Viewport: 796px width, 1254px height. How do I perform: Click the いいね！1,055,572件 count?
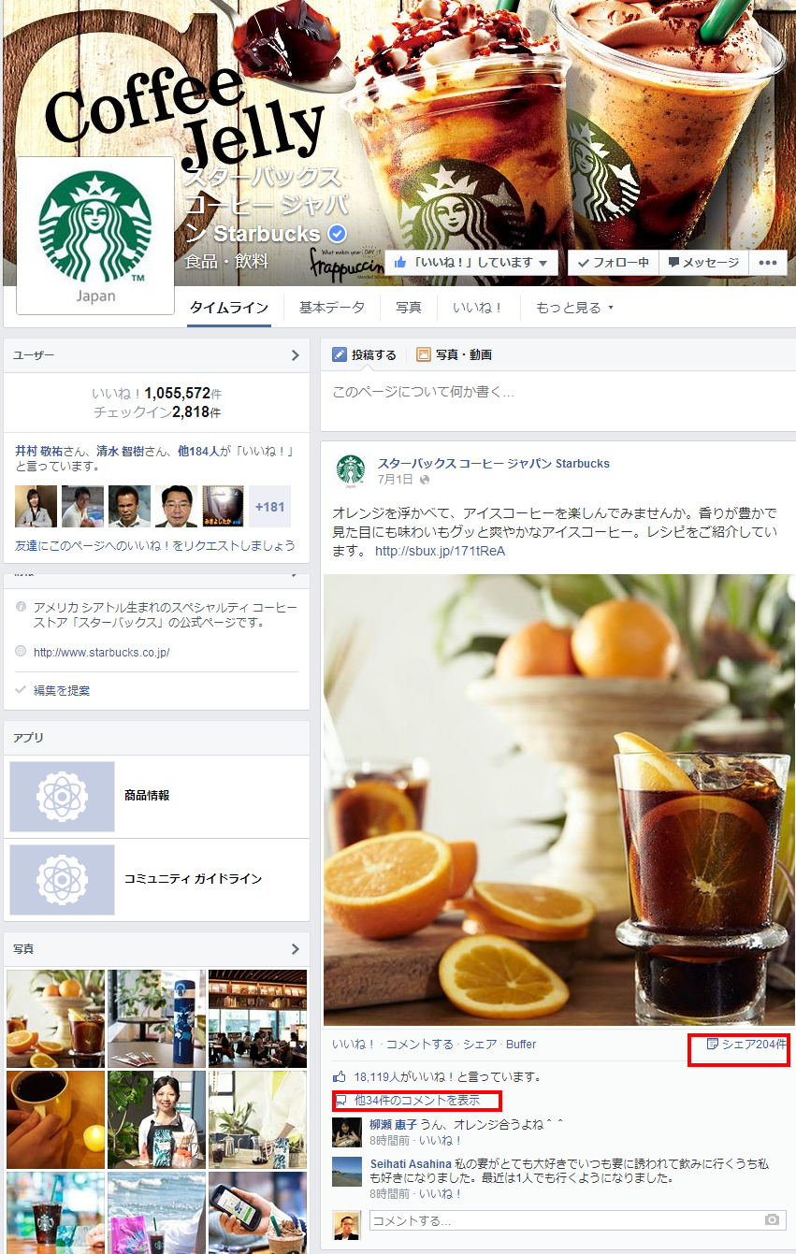pyautogui.click(x=157, y=394)
